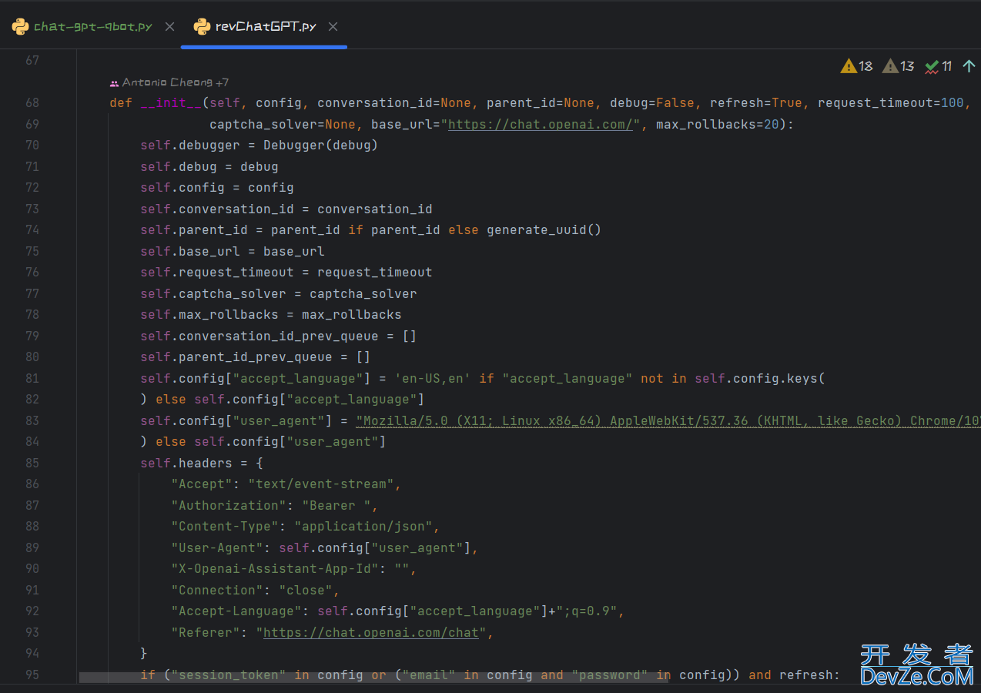Jump to previous highlighted problem with up arrow
Screen dimensions: 981x693
(x=969, y=66)
